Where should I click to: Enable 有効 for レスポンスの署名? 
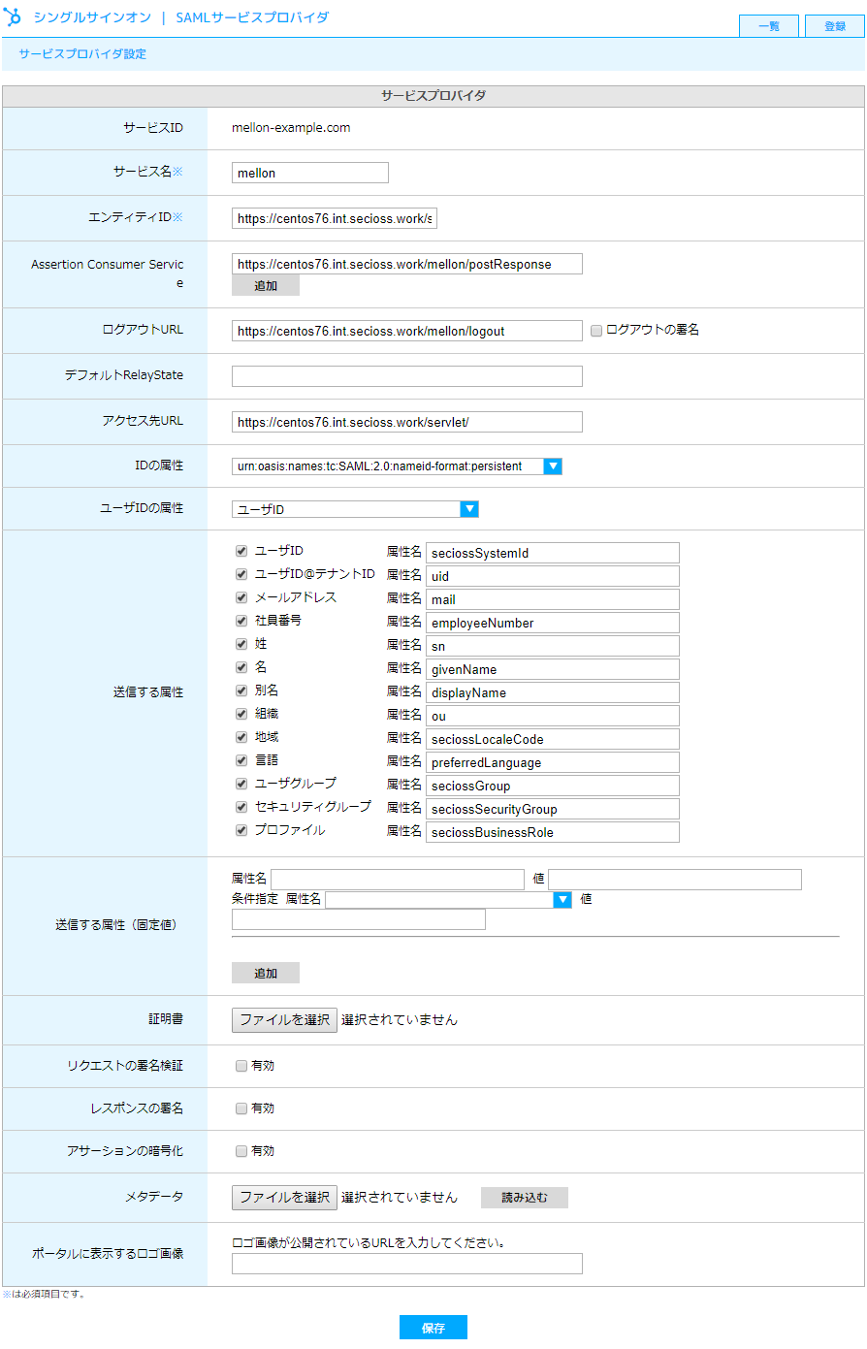click(x=239, y=1108)
